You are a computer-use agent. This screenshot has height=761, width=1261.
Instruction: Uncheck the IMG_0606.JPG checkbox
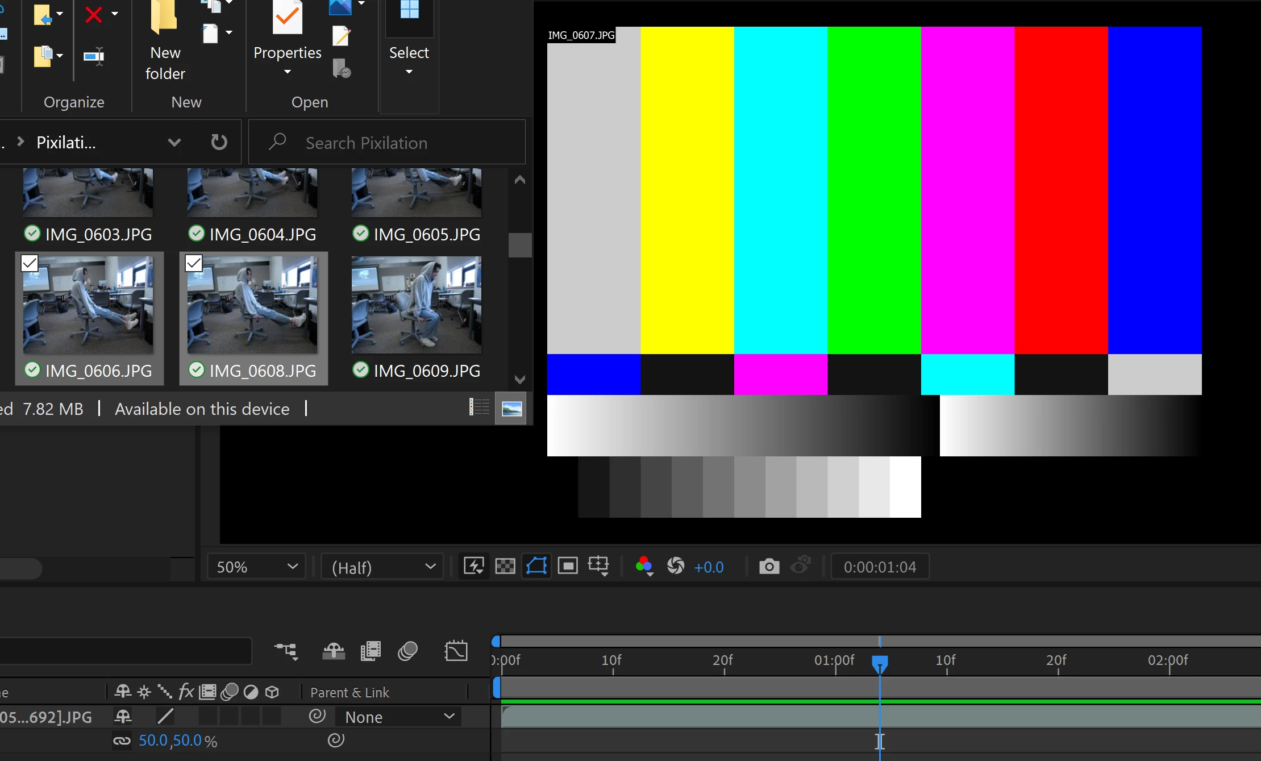click(30, 263)
